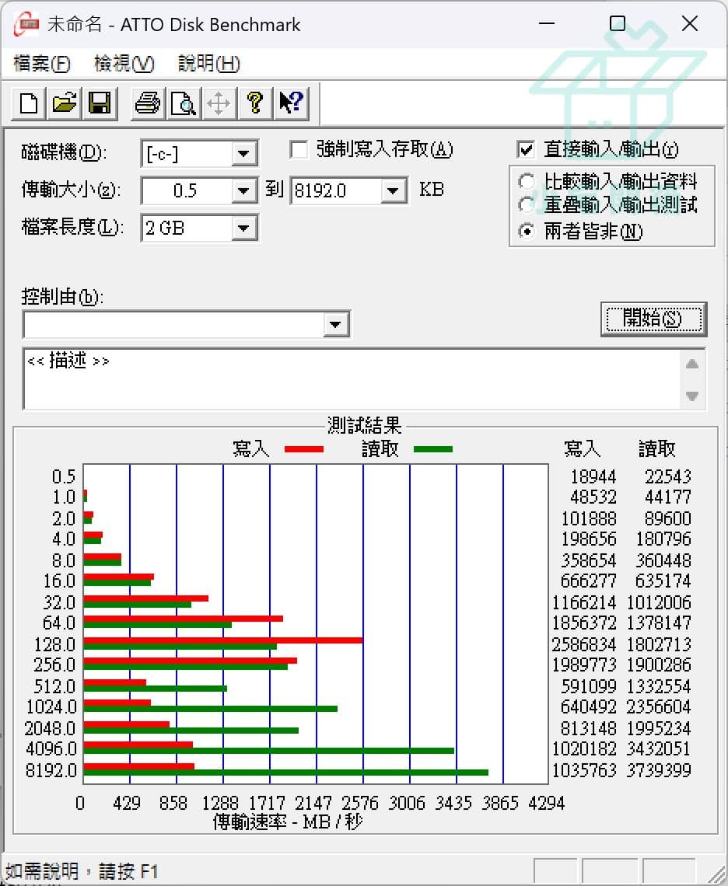Save results with the floppy disk icon

pos(100,103)
